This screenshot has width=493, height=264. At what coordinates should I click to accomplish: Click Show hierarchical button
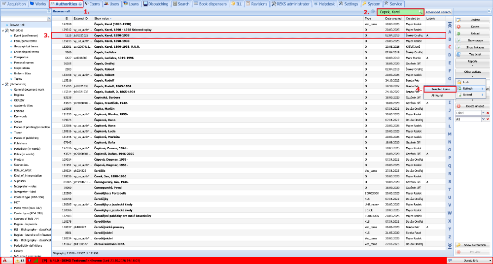point(473,245)
